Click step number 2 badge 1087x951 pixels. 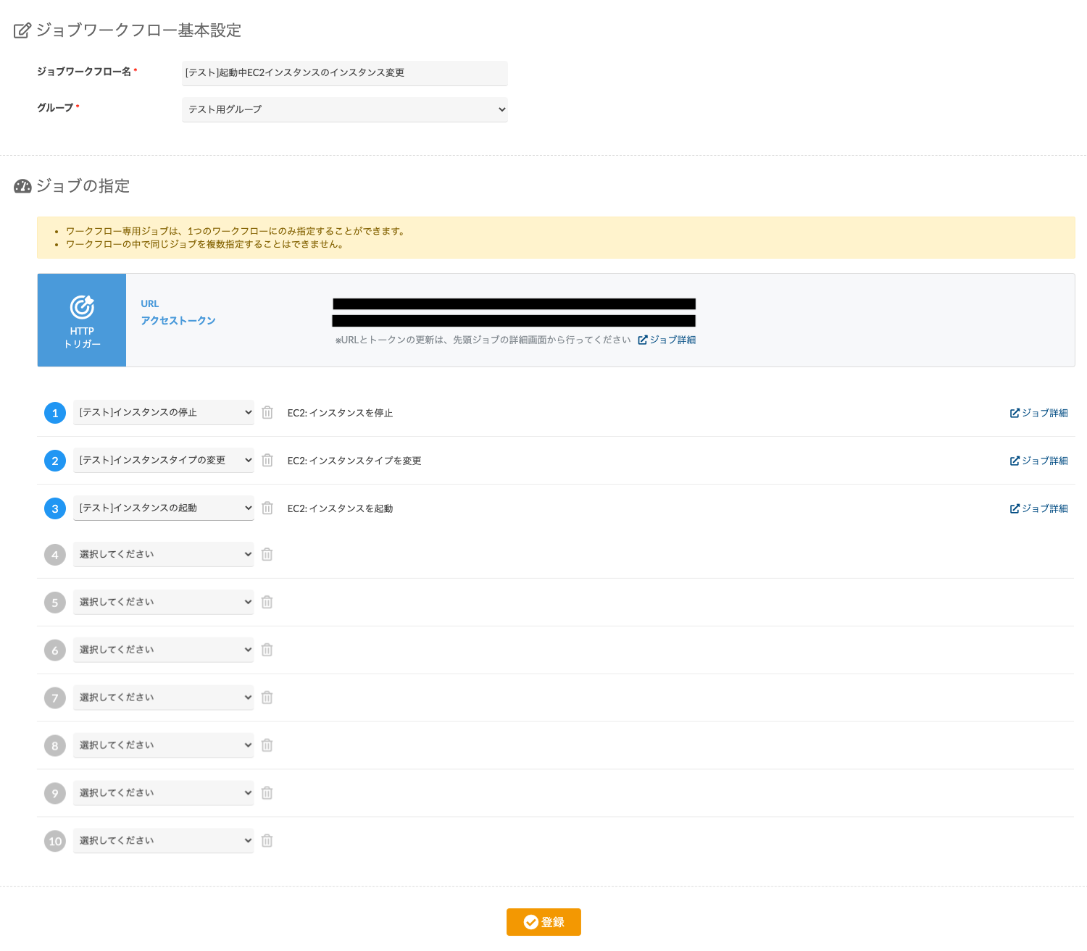(55, 461)
